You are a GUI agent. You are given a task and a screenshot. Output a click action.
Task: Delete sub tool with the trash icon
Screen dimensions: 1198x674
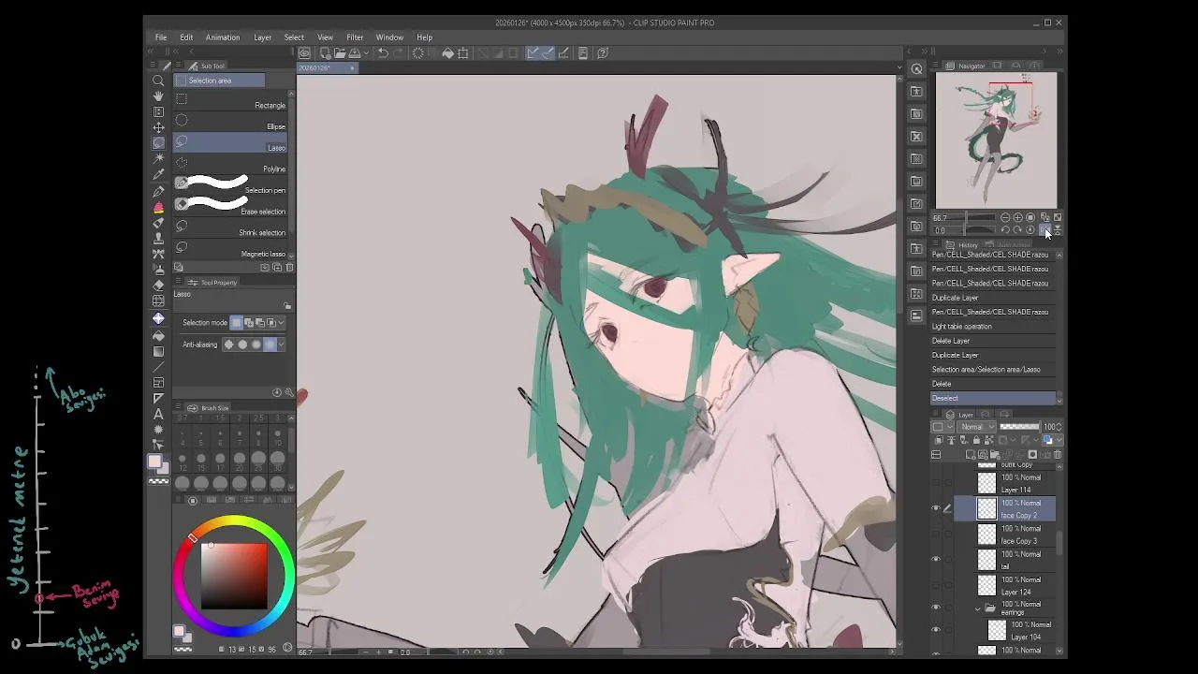click(x=289, y=268)
